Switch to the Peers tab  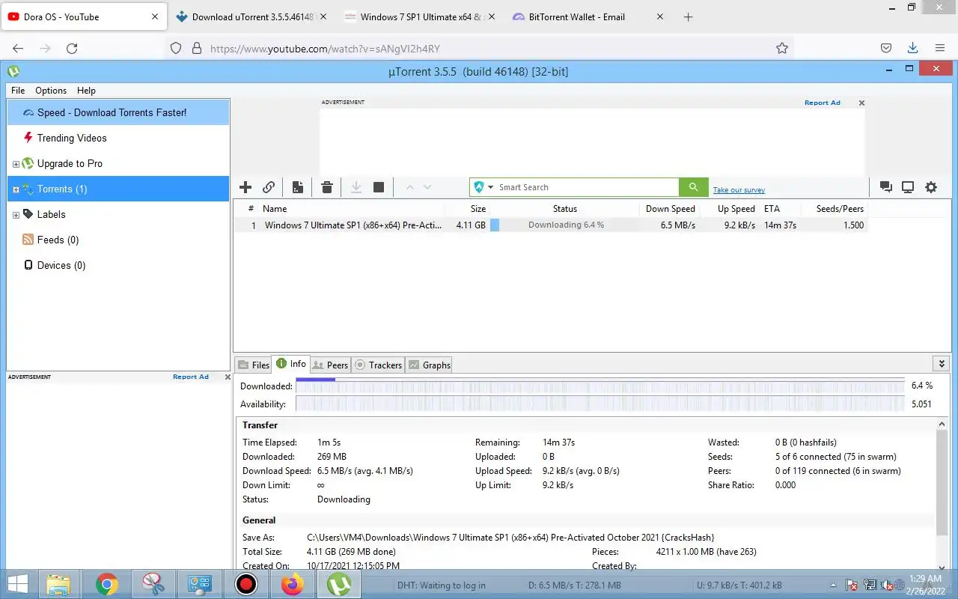(x=330, y=365)
